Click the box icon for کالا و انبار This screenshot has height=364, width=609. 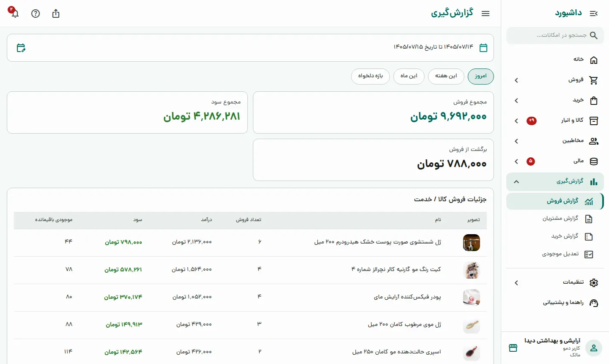(x=594, y=121)
